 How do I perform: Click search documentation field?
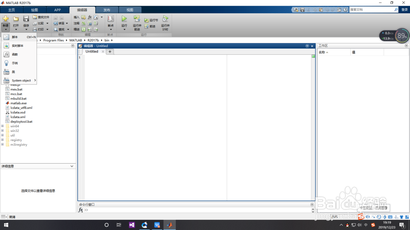(x=371, y=10)
